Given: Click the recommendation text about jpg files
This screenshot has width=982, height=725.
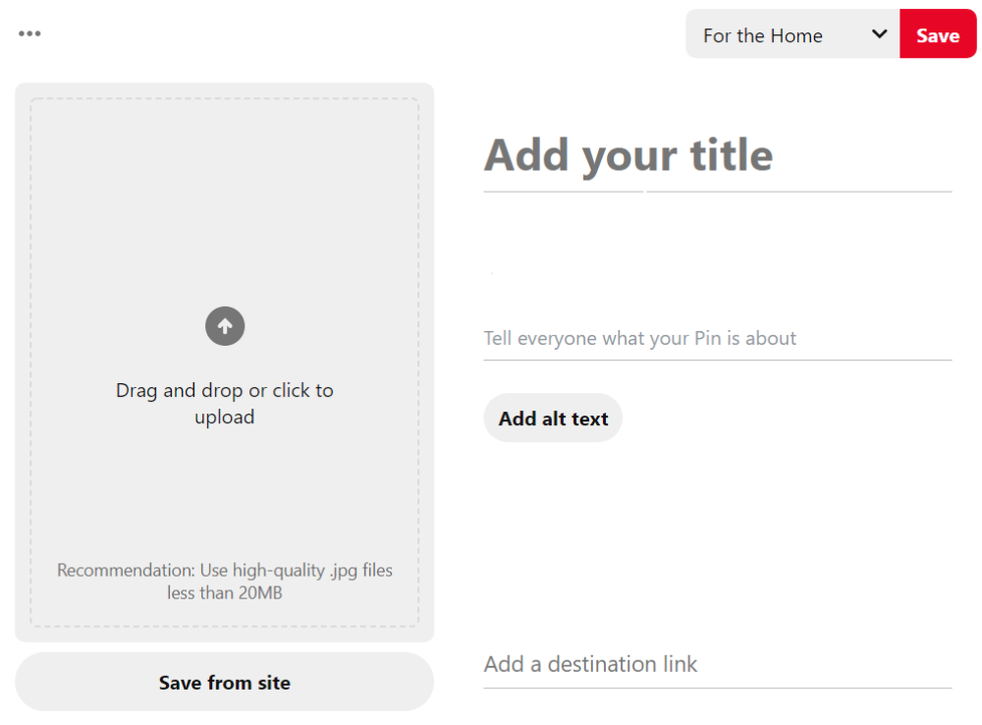Looking at the screenshot, I should pyautogui.click(x=225, y=581).
